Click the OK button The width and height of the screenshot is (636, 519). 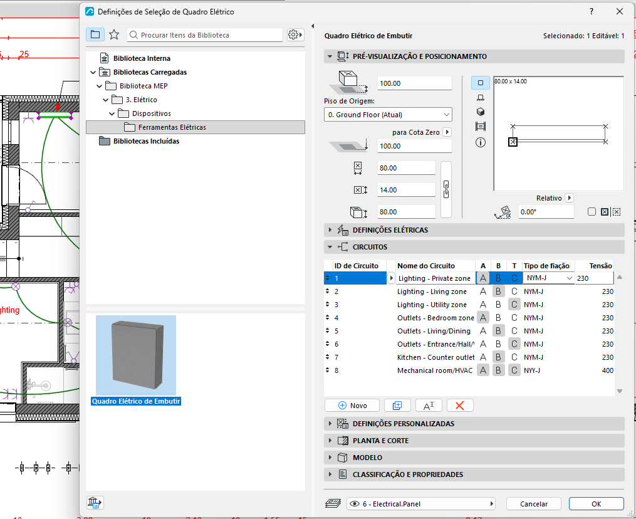[x=596, y=503]
